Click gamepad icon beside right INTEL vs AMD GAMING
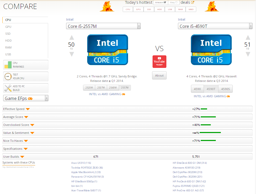The image size is (256, 194). point(228,96)
